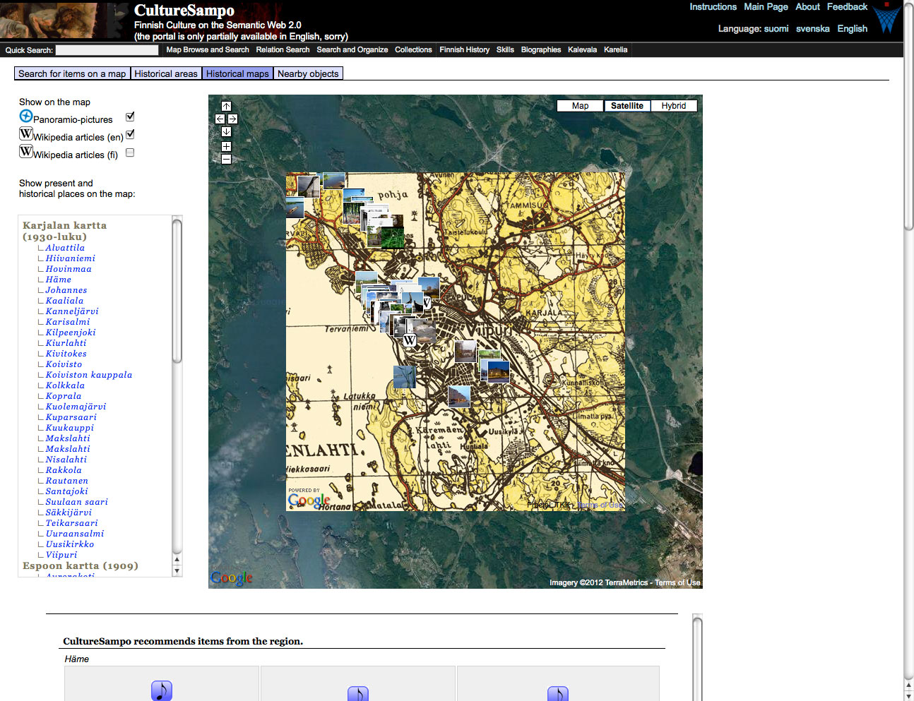Viewport: 914px width, 701px height.
Task: Pan the map up with arrow button
Action: 226,106
